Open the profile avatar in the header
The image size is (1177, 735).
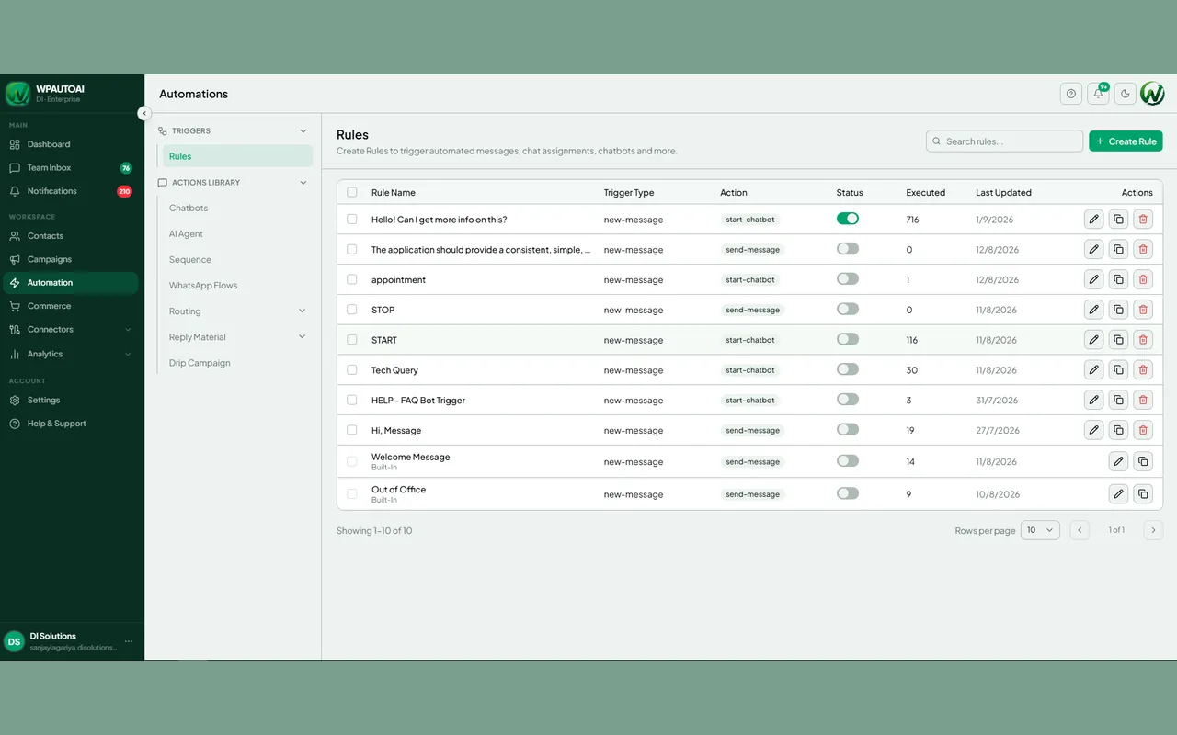click(1152, 94)
